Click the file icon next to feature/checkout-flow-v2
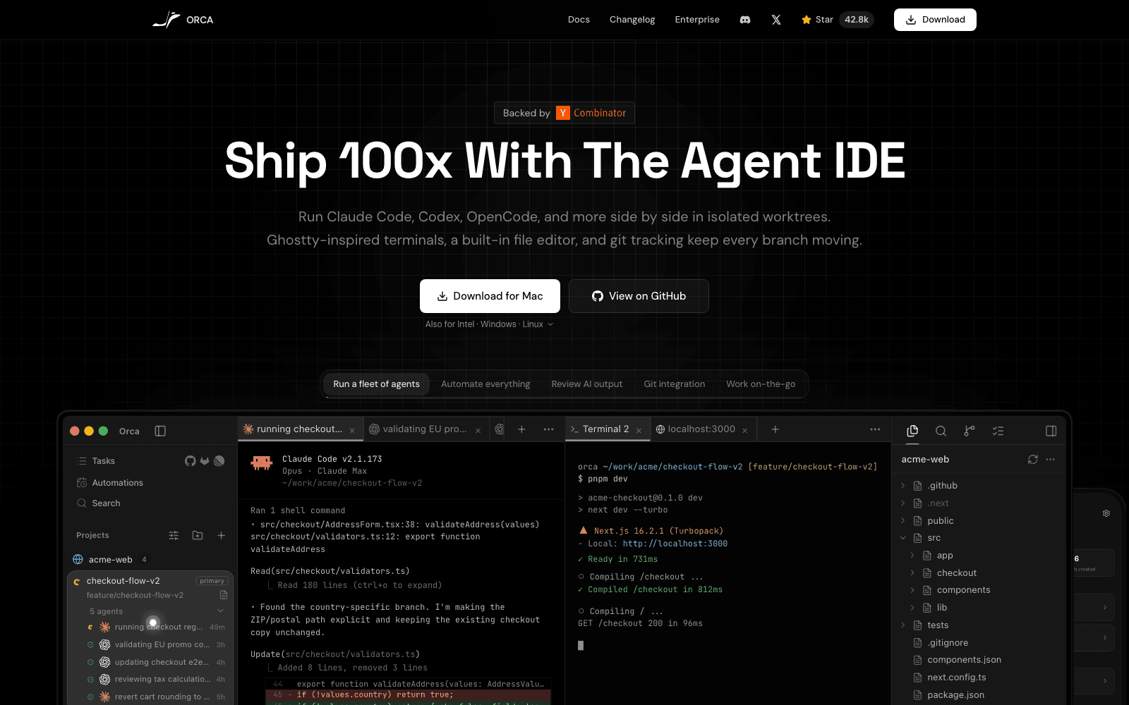 [x=224, y=595]
